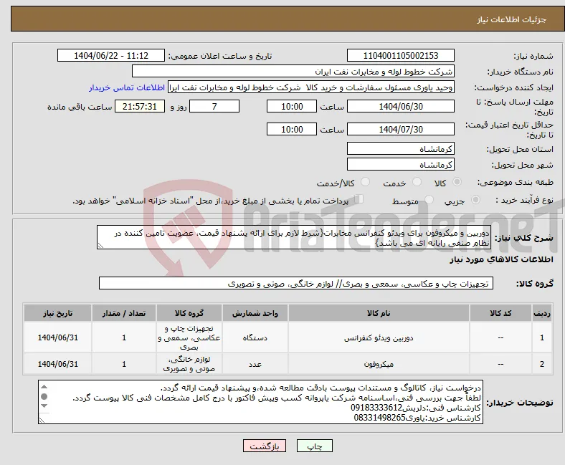
Task: Click the استان محل تحویل field
Action: [400, 149]
